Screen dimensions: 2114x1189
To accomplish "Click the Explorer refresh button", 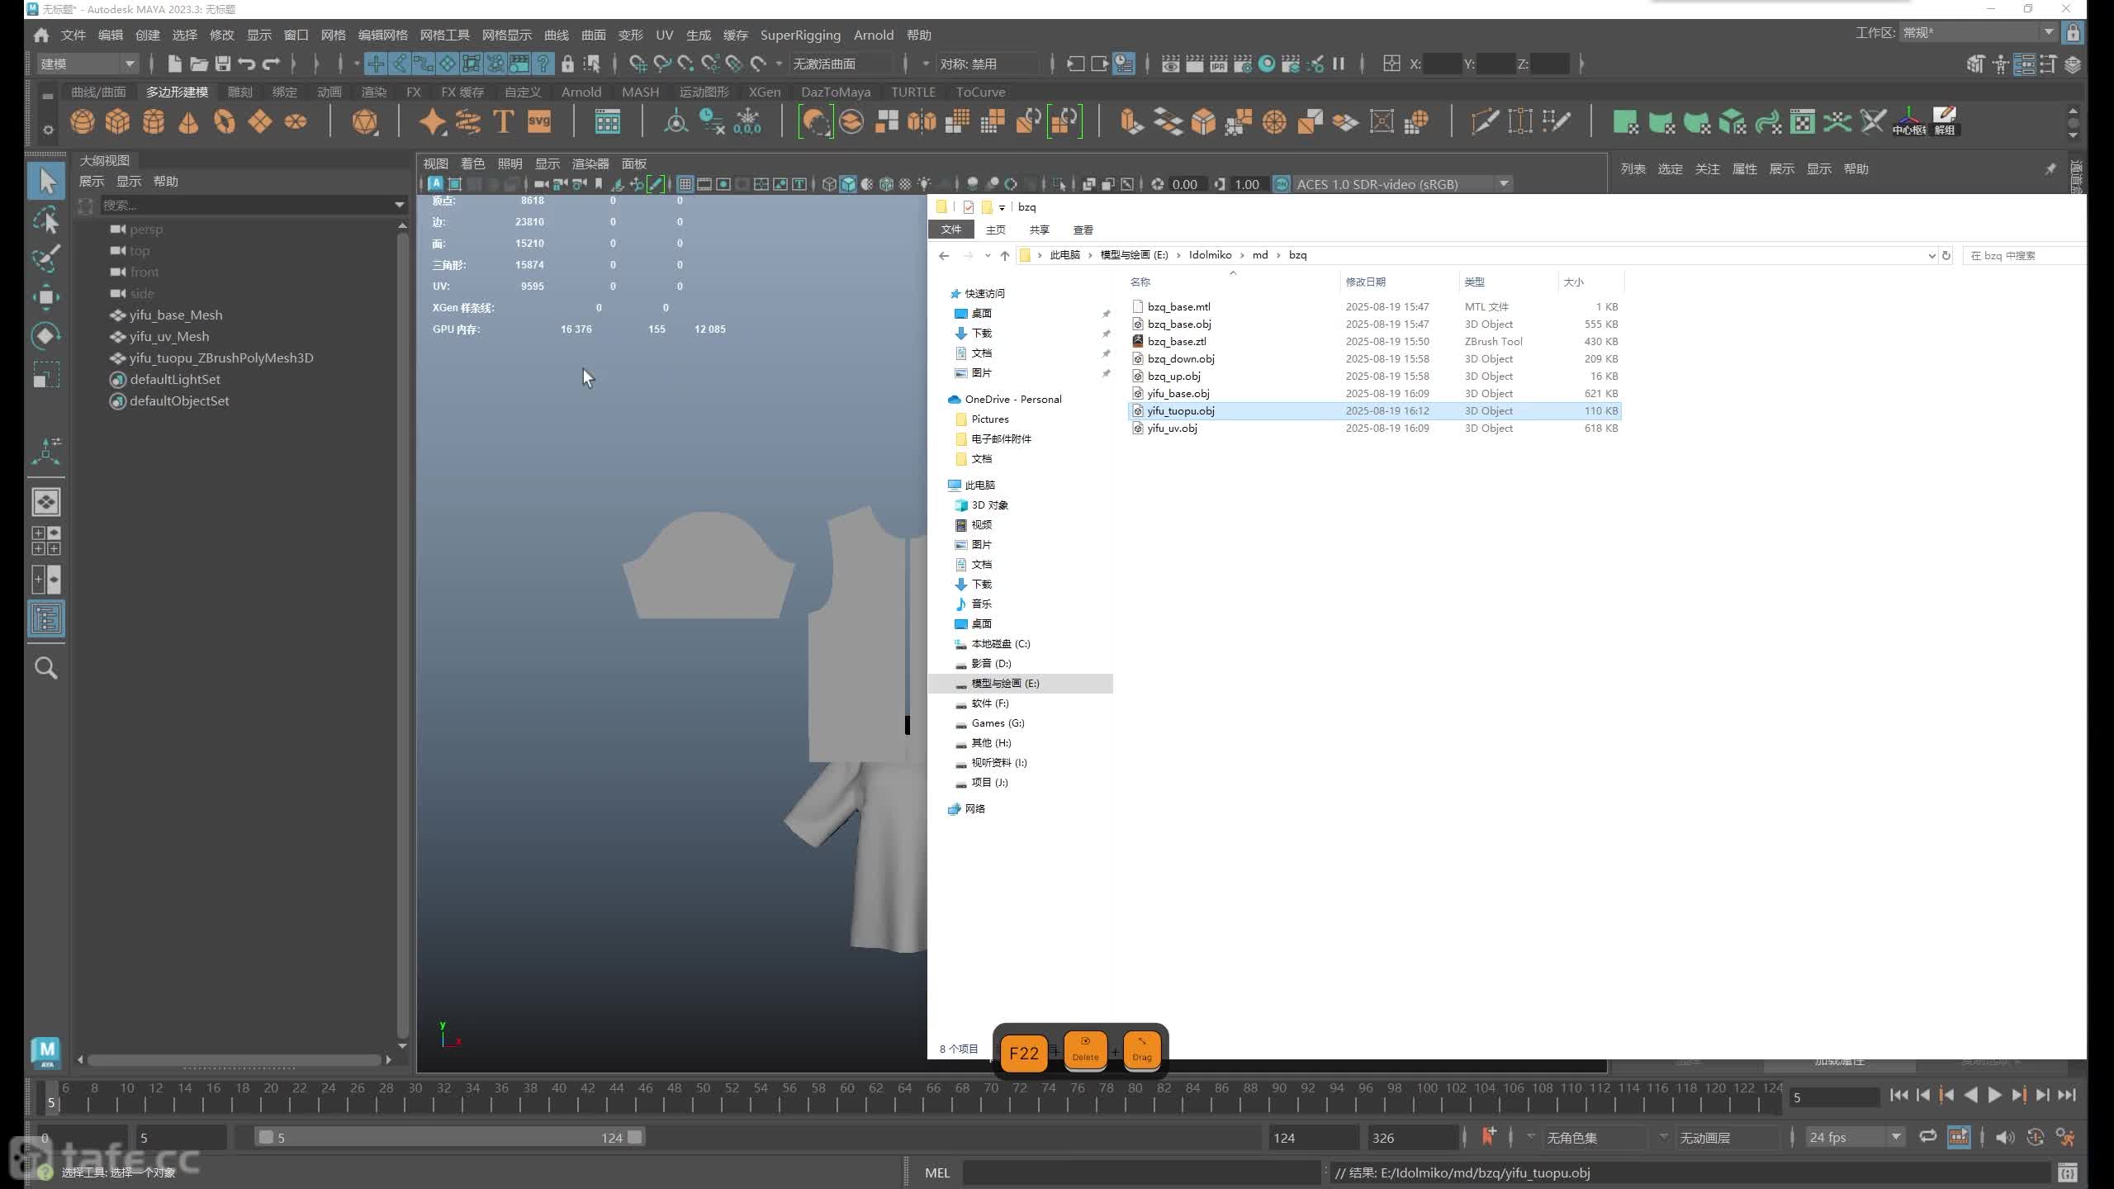I will [1946, 255].
